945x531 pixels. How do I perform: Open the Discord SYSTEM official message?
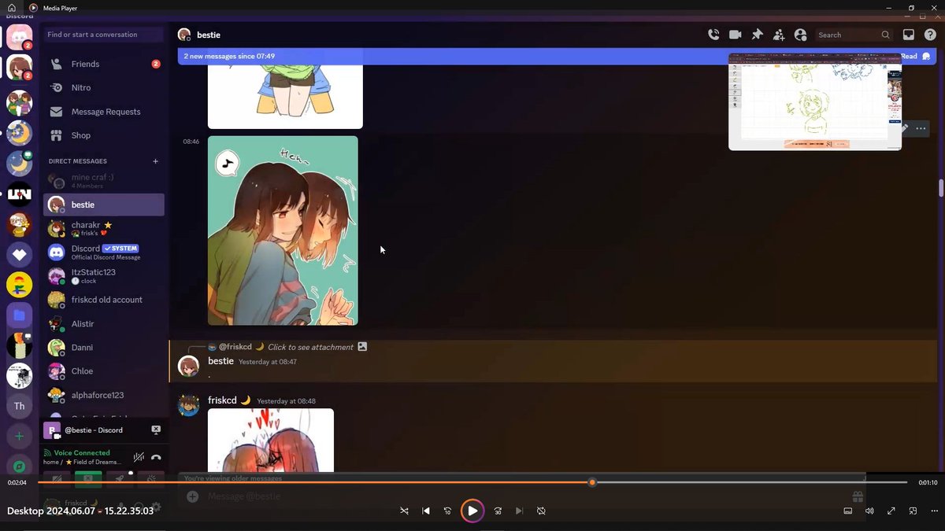tap(104, 252)
